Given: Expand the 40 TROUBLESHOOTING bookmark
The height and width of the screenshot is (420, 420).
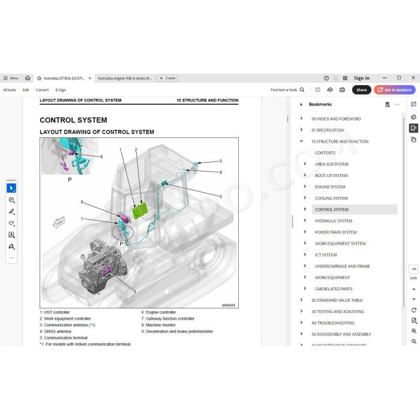Looking at the screenshot, I should [301, 323].
